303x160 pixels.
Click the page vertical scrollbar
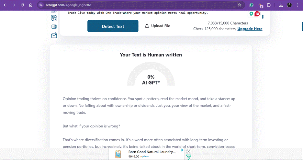tap(302, 26)
